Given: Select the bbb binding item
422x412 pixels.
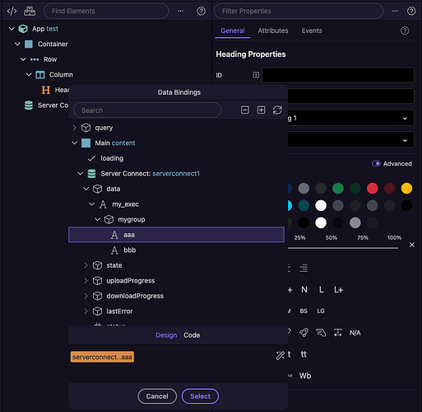Looking at the screenshot, I should click(129, 250).
